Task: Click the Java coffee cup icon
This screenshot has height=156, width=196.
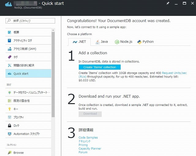Action: point(98,42)
